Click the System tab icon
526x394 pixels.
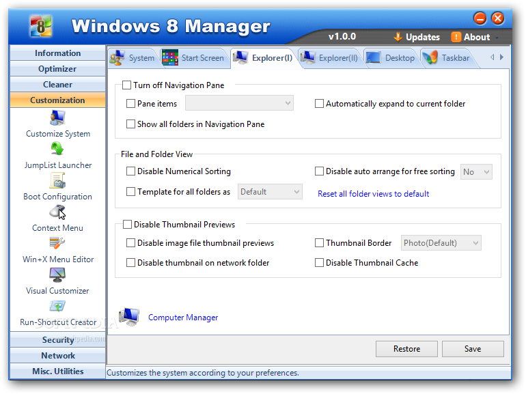[x=117, y=57]
